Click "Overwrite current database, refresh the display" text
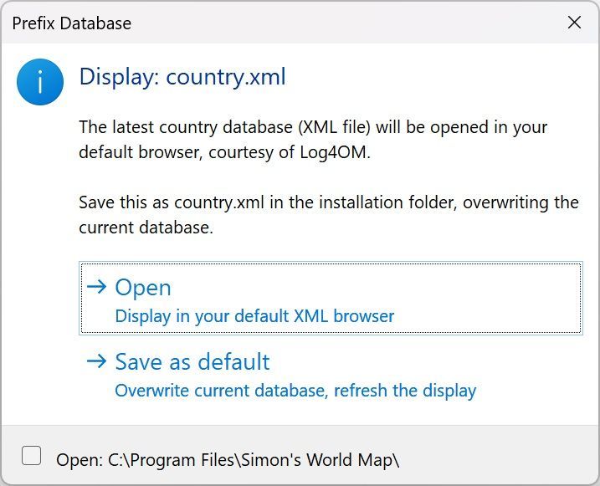This screenshot has width=600, height=486. coord(295,391)
